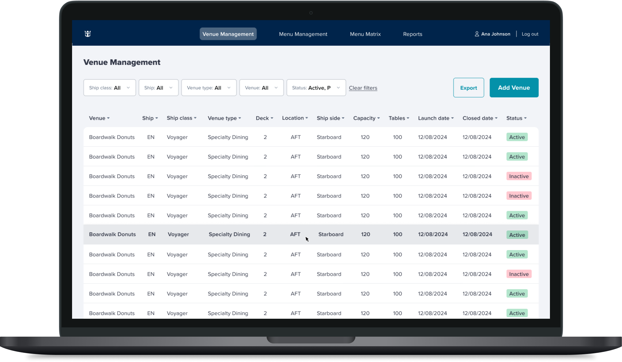This screenshot has width=622, height=362.
Task: Click the Export button
Action: click(468, 88)
